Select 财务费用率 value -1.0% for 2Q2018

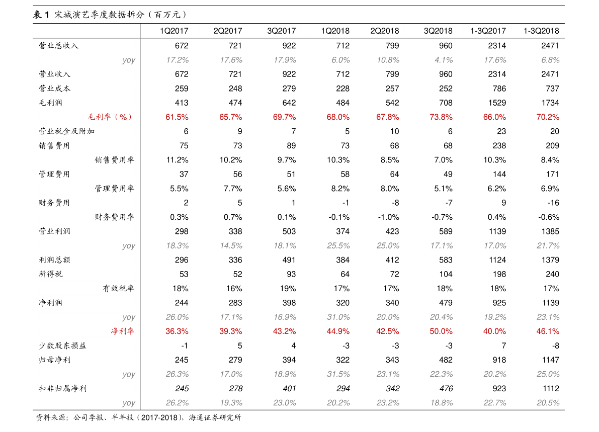pyautogui.click(x=388, y=217)
